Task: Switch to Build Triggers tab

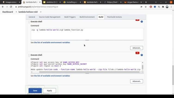Action: coord(70,17)
